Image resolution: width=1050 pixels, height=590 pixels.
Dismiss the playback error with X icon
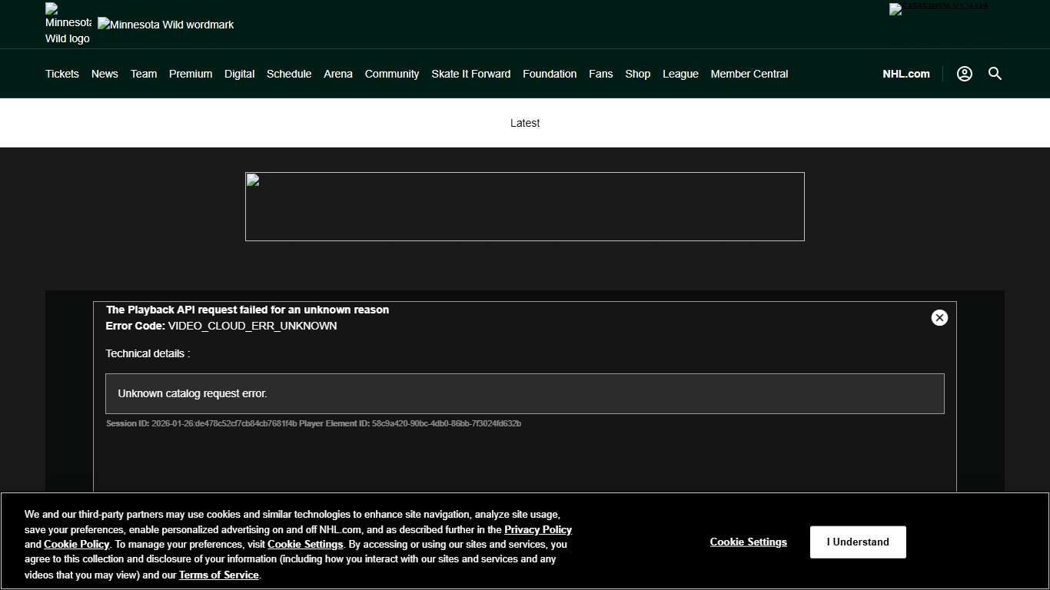click(939, 318)
